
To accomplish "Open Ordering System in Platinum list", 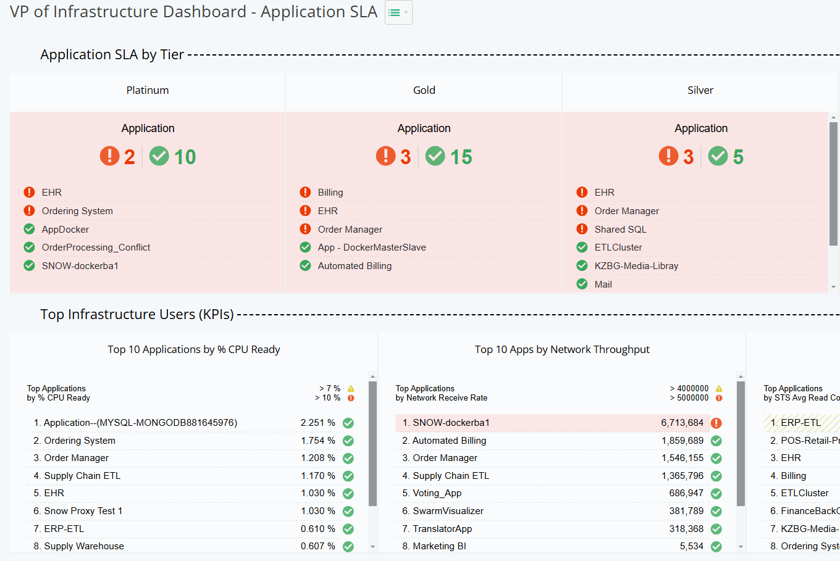I will coord(77,210).
